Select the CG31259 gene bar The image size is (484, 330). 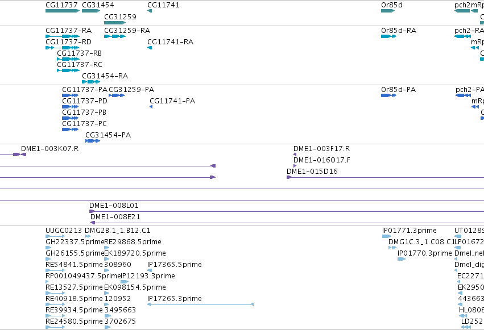click(x=115, y=23)
